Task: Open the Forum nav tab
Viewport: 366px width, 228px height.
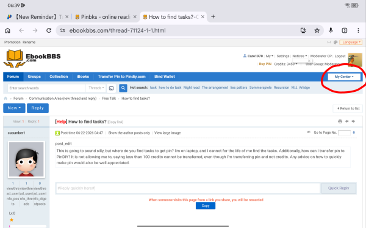Action: click(13, 77)
